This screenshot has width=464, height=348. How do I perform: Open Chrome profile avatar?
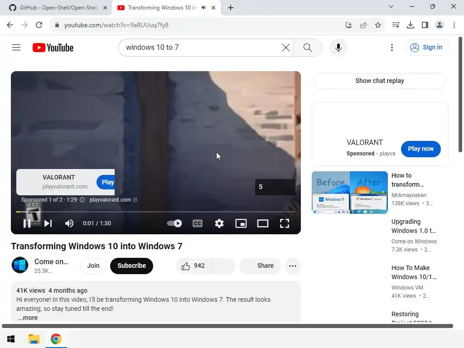(x=440, y=25)
